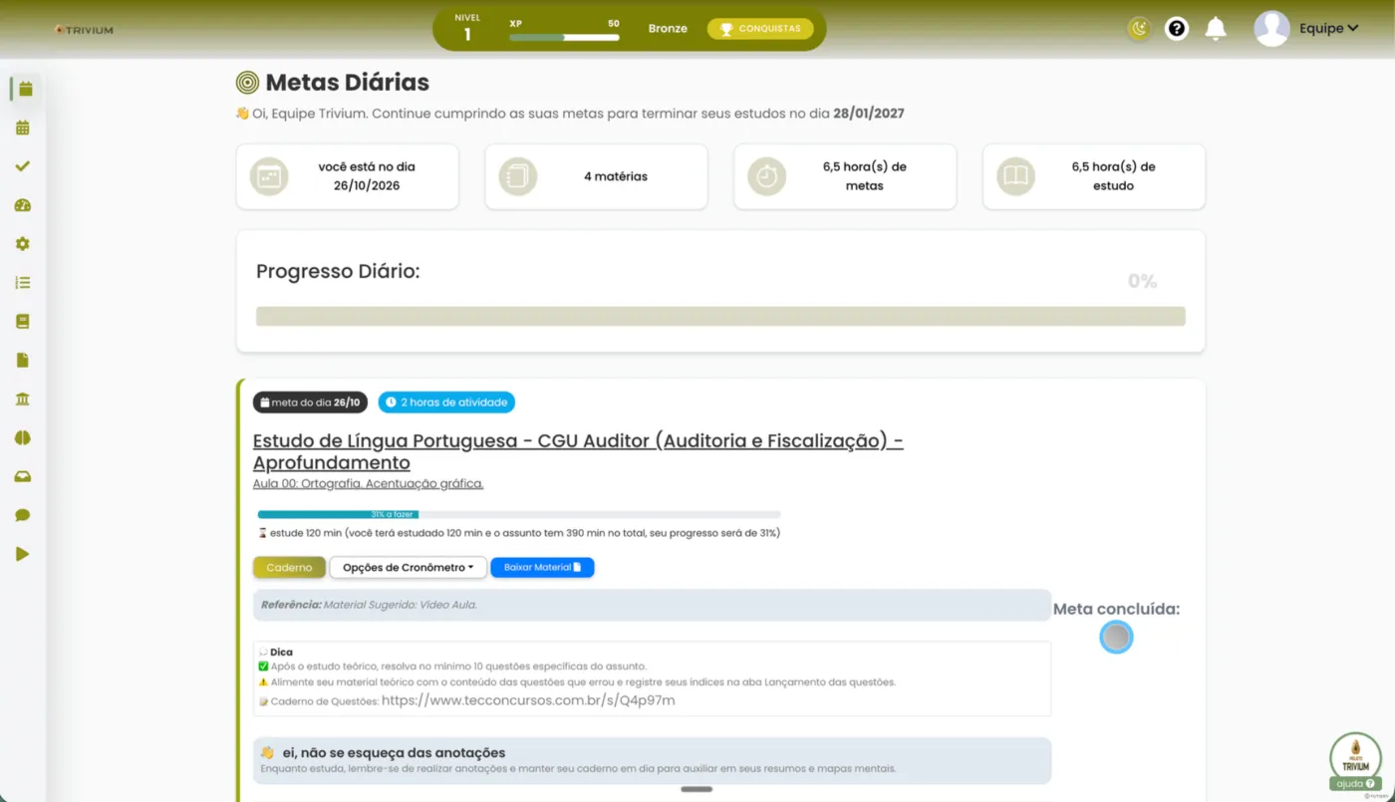This screenshot has width=1395, height=802.
Task: Click the '4 matérias' card
Action: pos(596,176)
